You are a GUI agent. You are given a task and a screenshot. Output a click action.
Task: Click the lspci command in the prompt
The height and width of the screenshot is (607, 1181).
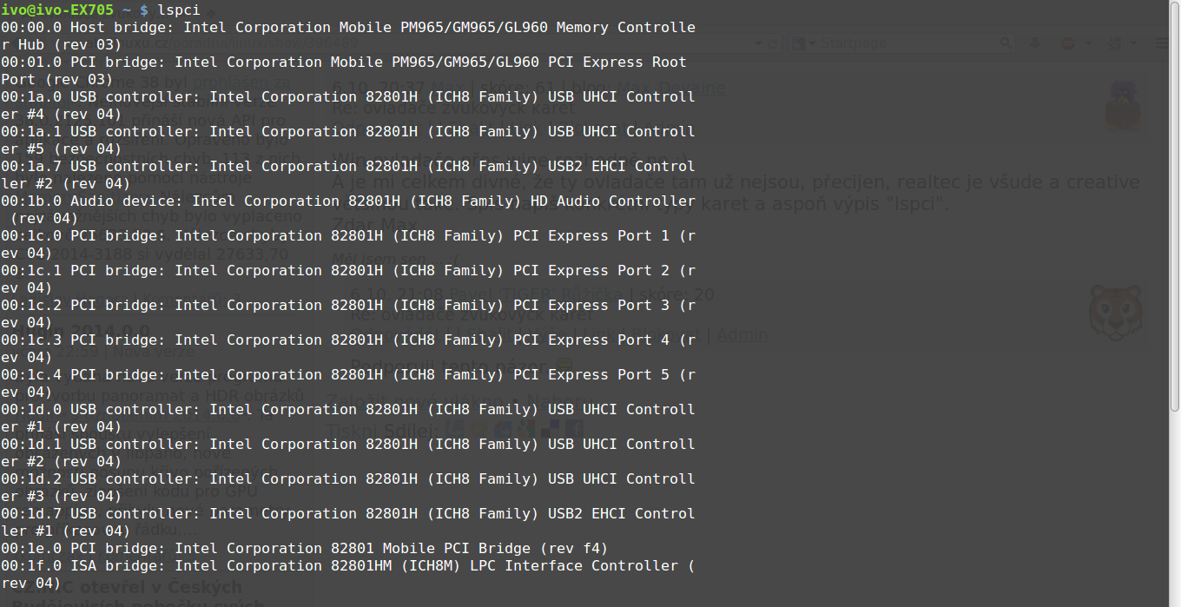tap(179, 10)
